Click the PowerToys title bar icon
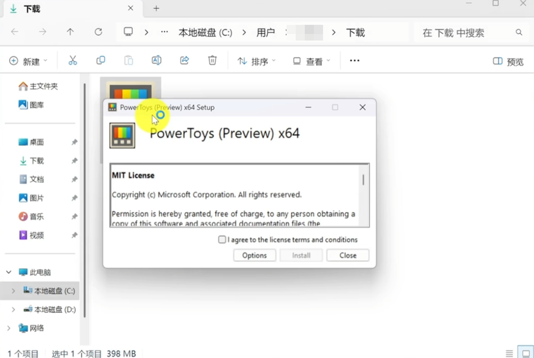 tap(112, 107)
